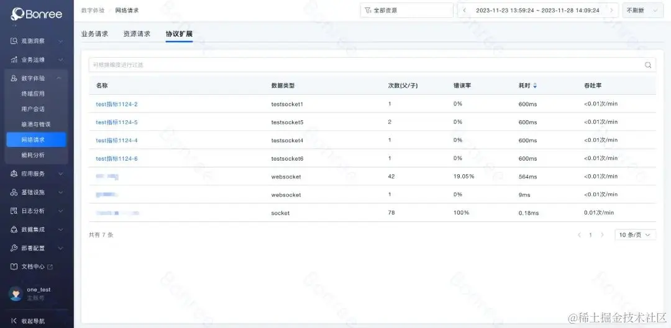Expand the 观测洞察 menu chevron

tap(60, 42)
